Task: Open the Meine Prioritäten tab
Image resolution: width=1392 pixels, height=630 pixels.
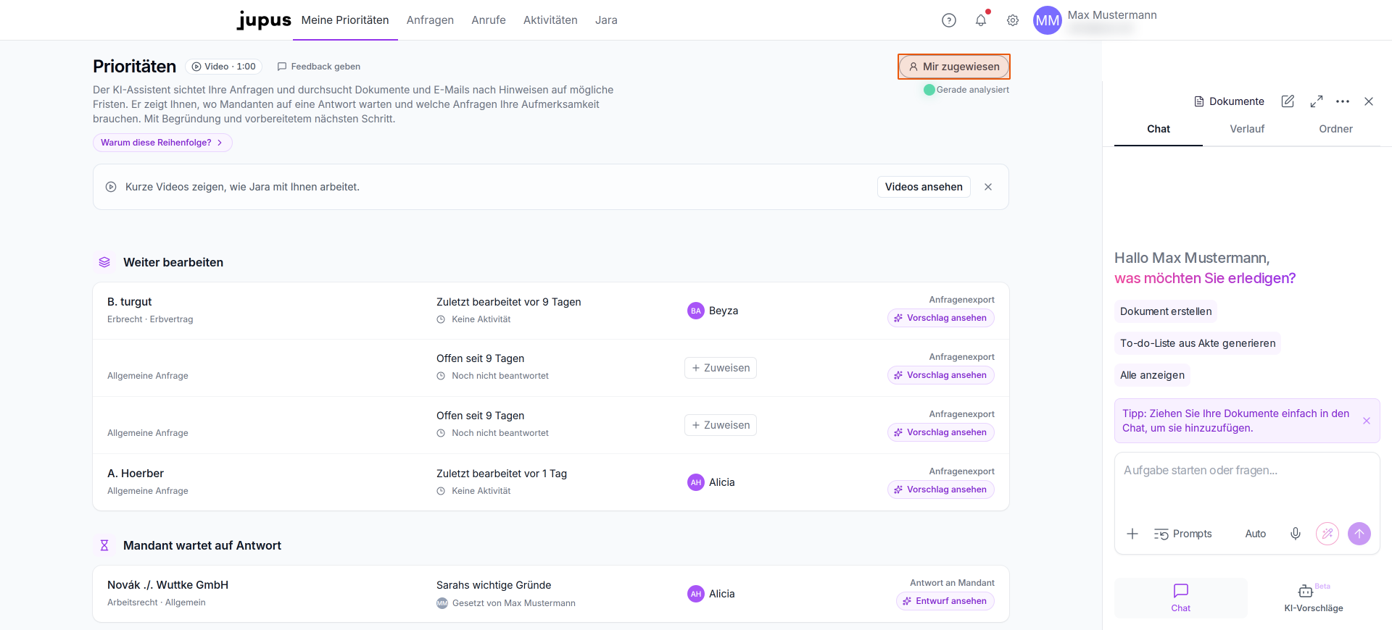Action: pos(345,20)
